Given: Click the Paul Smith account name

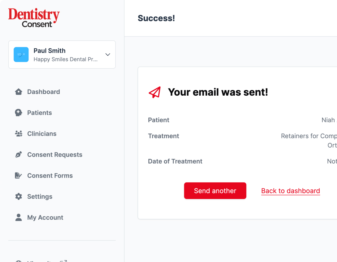Looking at the screenshot, I should (x=50, y=51).
